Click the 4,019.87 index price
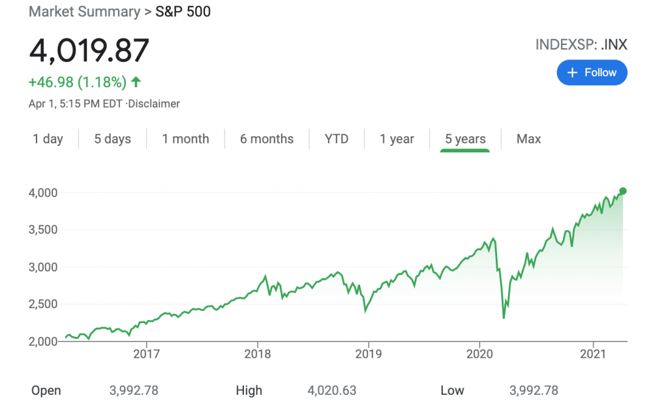The image size is (668, 415). pyautogui.click(x=89, y=51)
